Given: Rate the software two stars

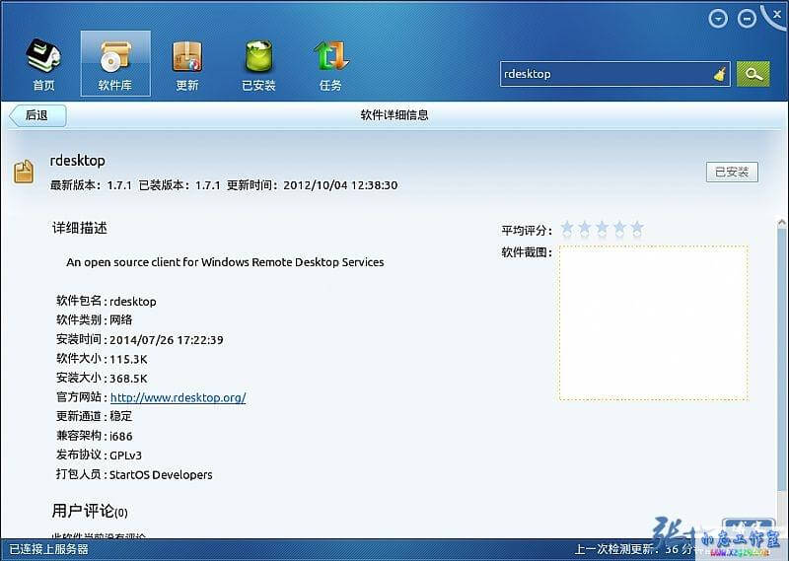Looking at the screenshot, I should tap(585, 229).
